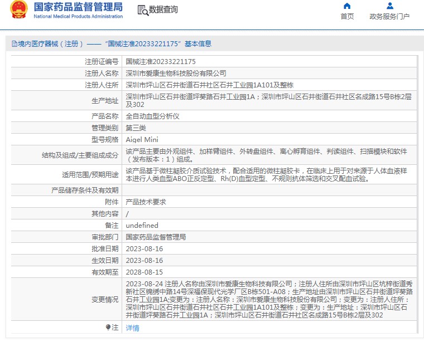Open the 首页 menu item
Screen dimensions: 424x342
click(347, 16)
